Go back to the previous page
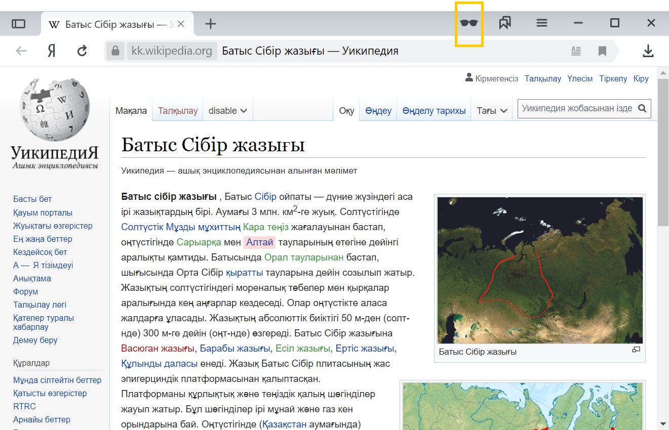The image size is (669, 430). pyautogui.click(x=21, y=51)
